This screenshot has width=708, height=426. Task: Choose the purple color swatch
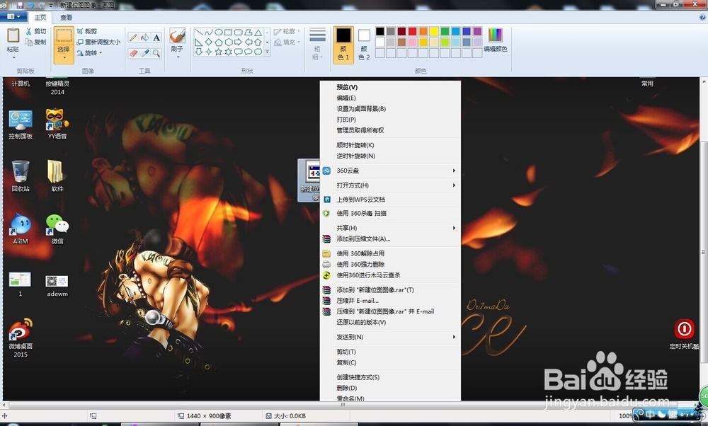pos(477,31)
